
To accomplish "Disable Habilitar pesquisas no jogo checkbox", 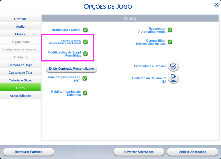I will tap(85, 78).
